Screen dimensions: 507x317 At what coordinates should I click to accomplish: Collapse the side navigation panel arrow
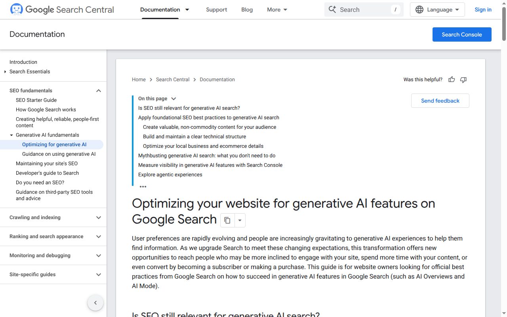(x=95, y=303)
